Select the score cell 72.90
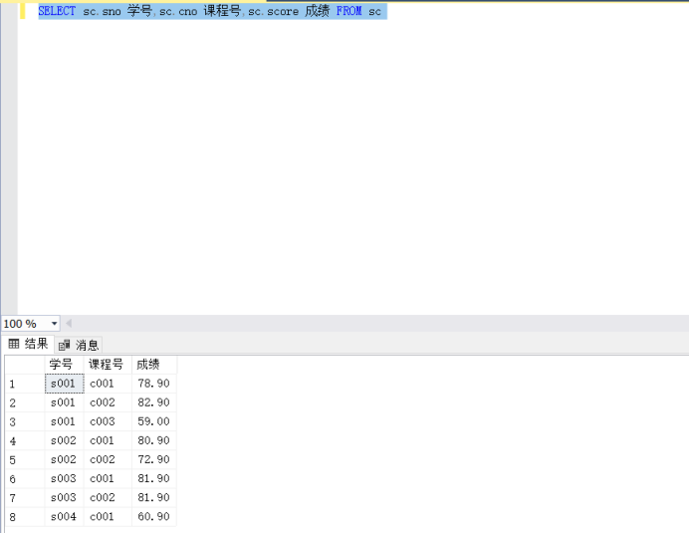 point(153,459)
